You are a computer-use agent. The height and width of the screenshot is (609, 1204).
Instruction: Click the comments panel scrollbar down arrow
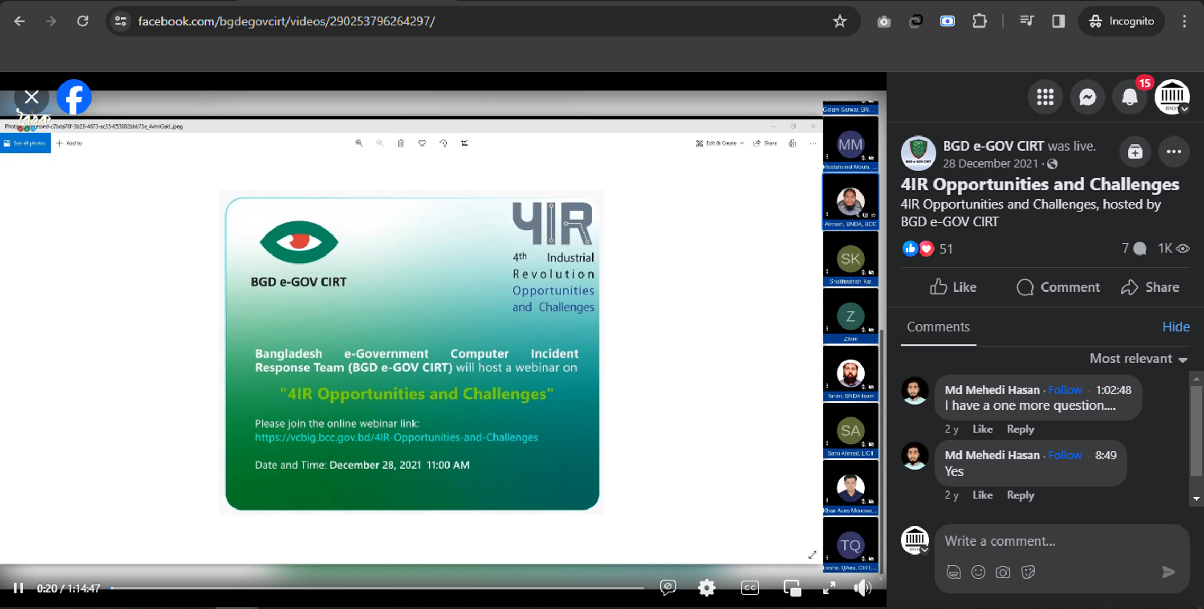tap(1197, 498)
